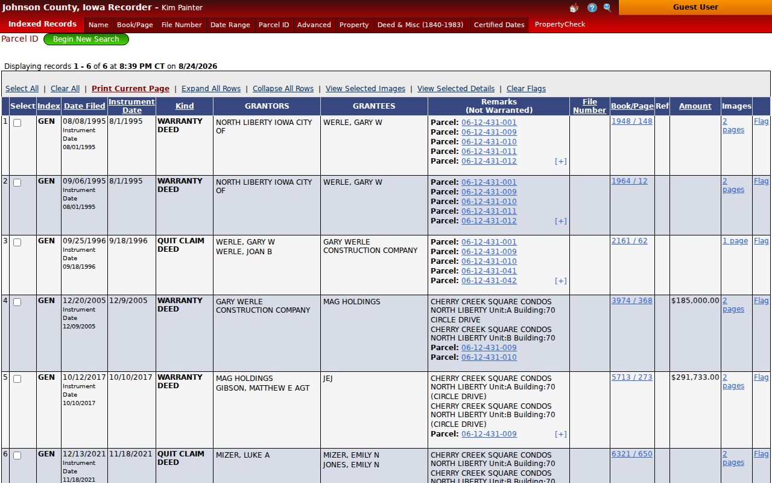Click the Begin New Search button
772x483 pixels.
(86, 39)
